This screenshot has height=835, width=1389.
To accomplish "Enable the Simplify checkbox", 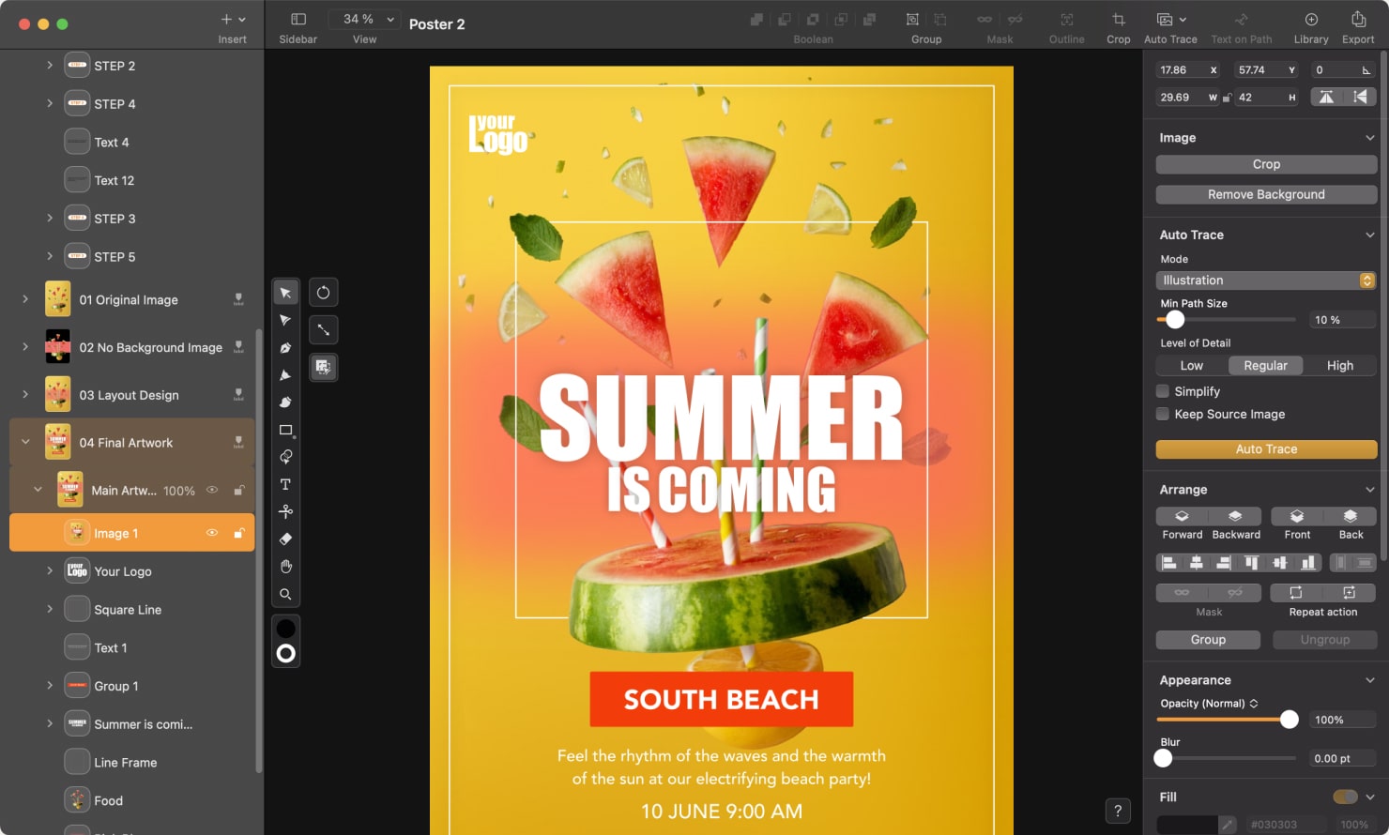I will tap(1163, 391).
